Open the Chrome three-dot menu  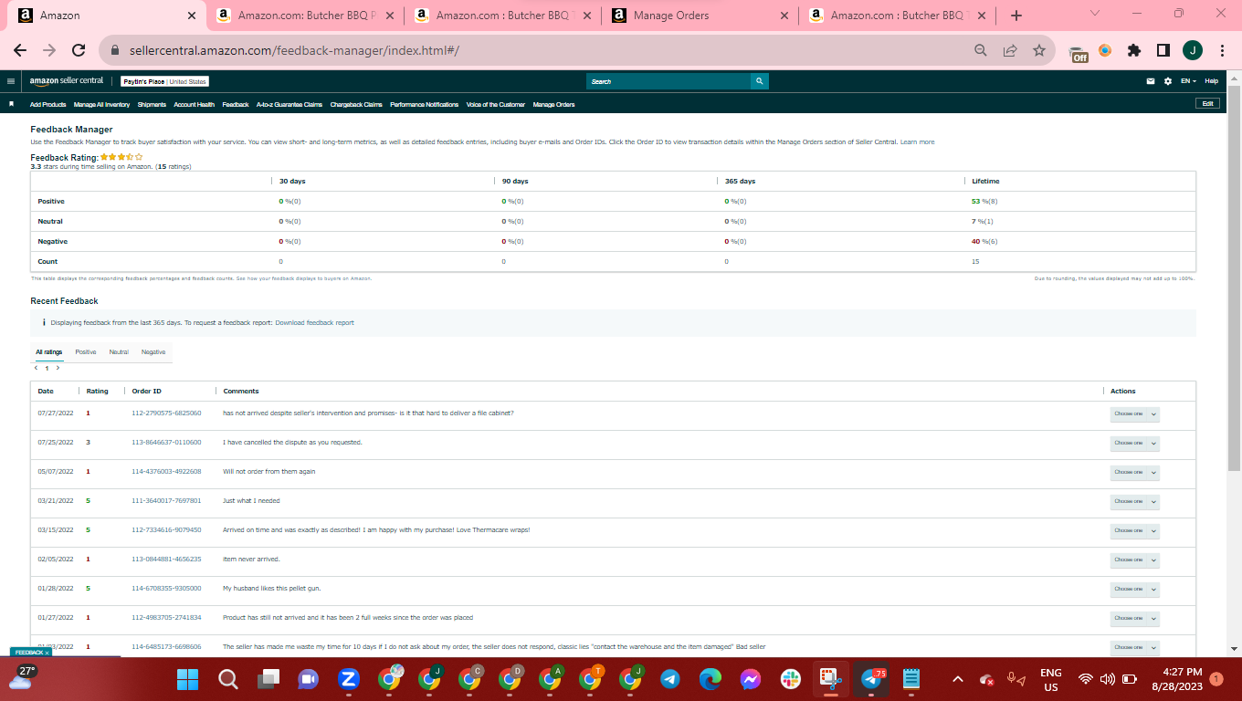[x=1222, y=51]
